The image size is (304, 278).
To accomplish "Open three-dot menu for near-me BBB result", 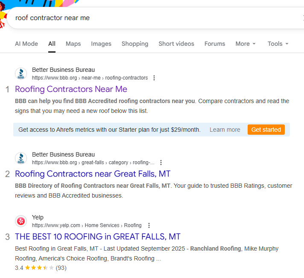I will pyautogui.click(x=154, y=78).
